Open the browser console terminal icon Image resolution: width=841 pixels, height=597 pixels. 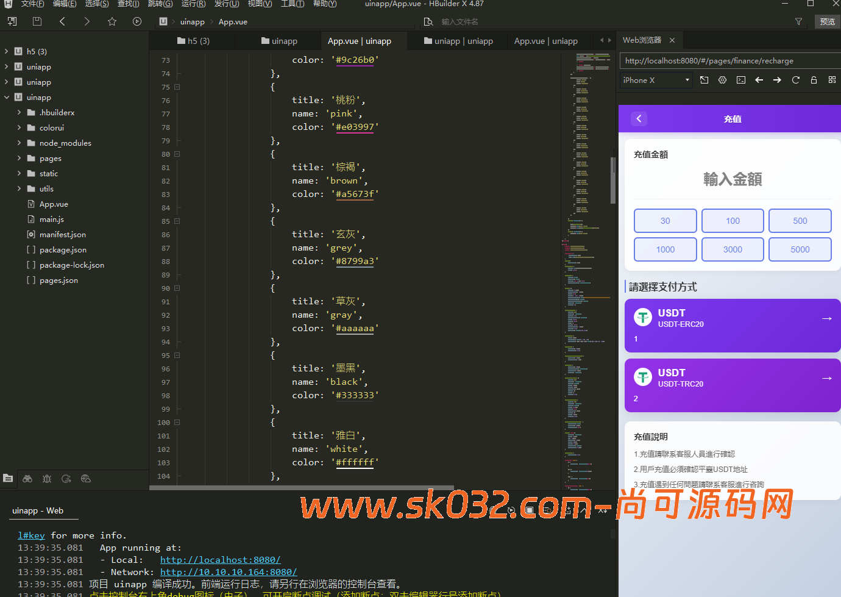tap(740, 80)
